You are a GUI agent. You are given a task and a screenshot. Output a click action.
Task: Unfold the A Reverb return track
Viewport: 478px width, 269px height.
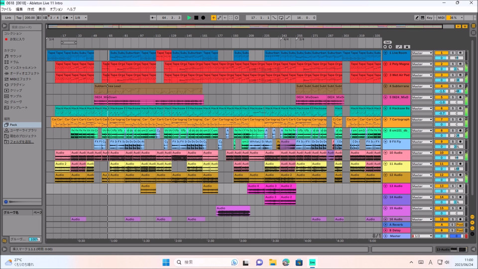click(x=385, y=225)
